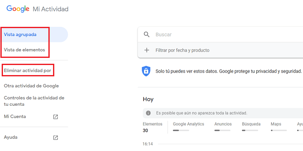This screenshot has height=151, width=303.
Task: Click external link icon next to Mi Cuenta
Action: tap(56, 117)
